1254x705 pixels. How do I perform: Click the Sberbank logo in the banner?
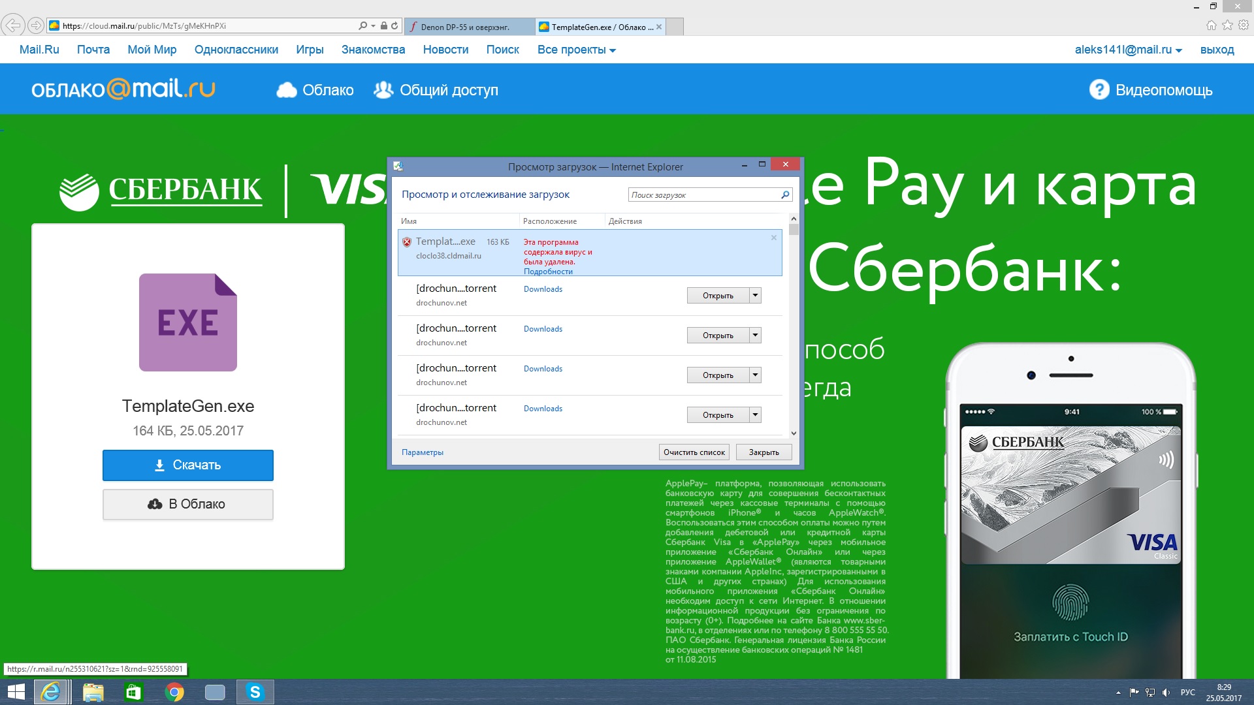[161, 190]
